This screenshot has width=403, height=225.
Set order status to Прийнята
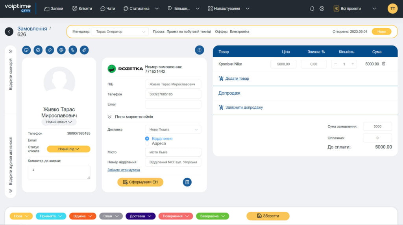(x=51, y=216)
